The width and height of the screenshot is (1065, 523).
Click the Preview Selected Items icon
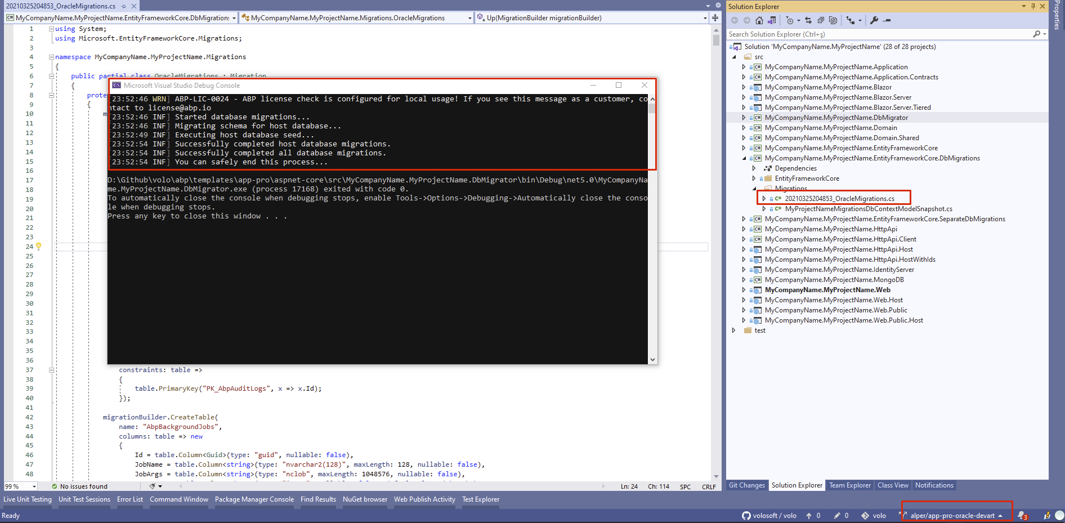[887, 20]
